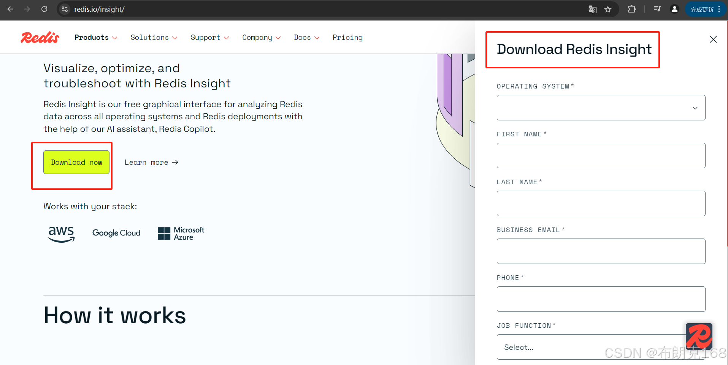This screenshot has height=365, width=728.
Task: Click the Works with your stack text
Action: point(90,207)
